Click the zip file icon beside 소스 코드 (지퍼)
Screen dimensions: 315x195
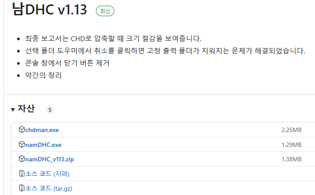22,174
